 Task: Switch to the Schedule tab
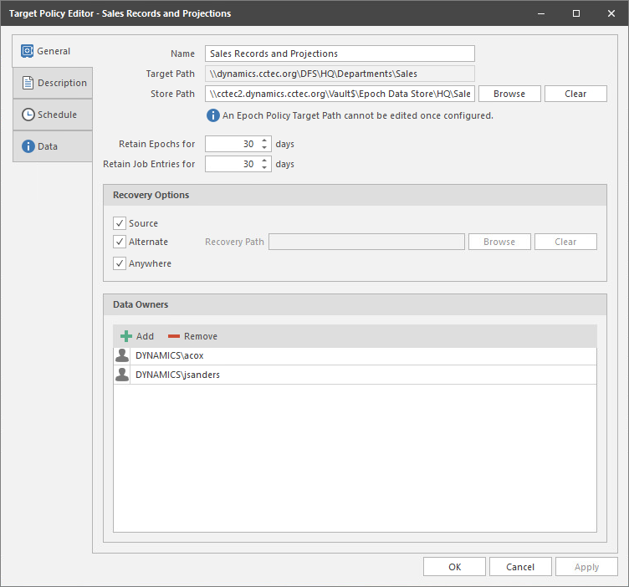point(57,115)
